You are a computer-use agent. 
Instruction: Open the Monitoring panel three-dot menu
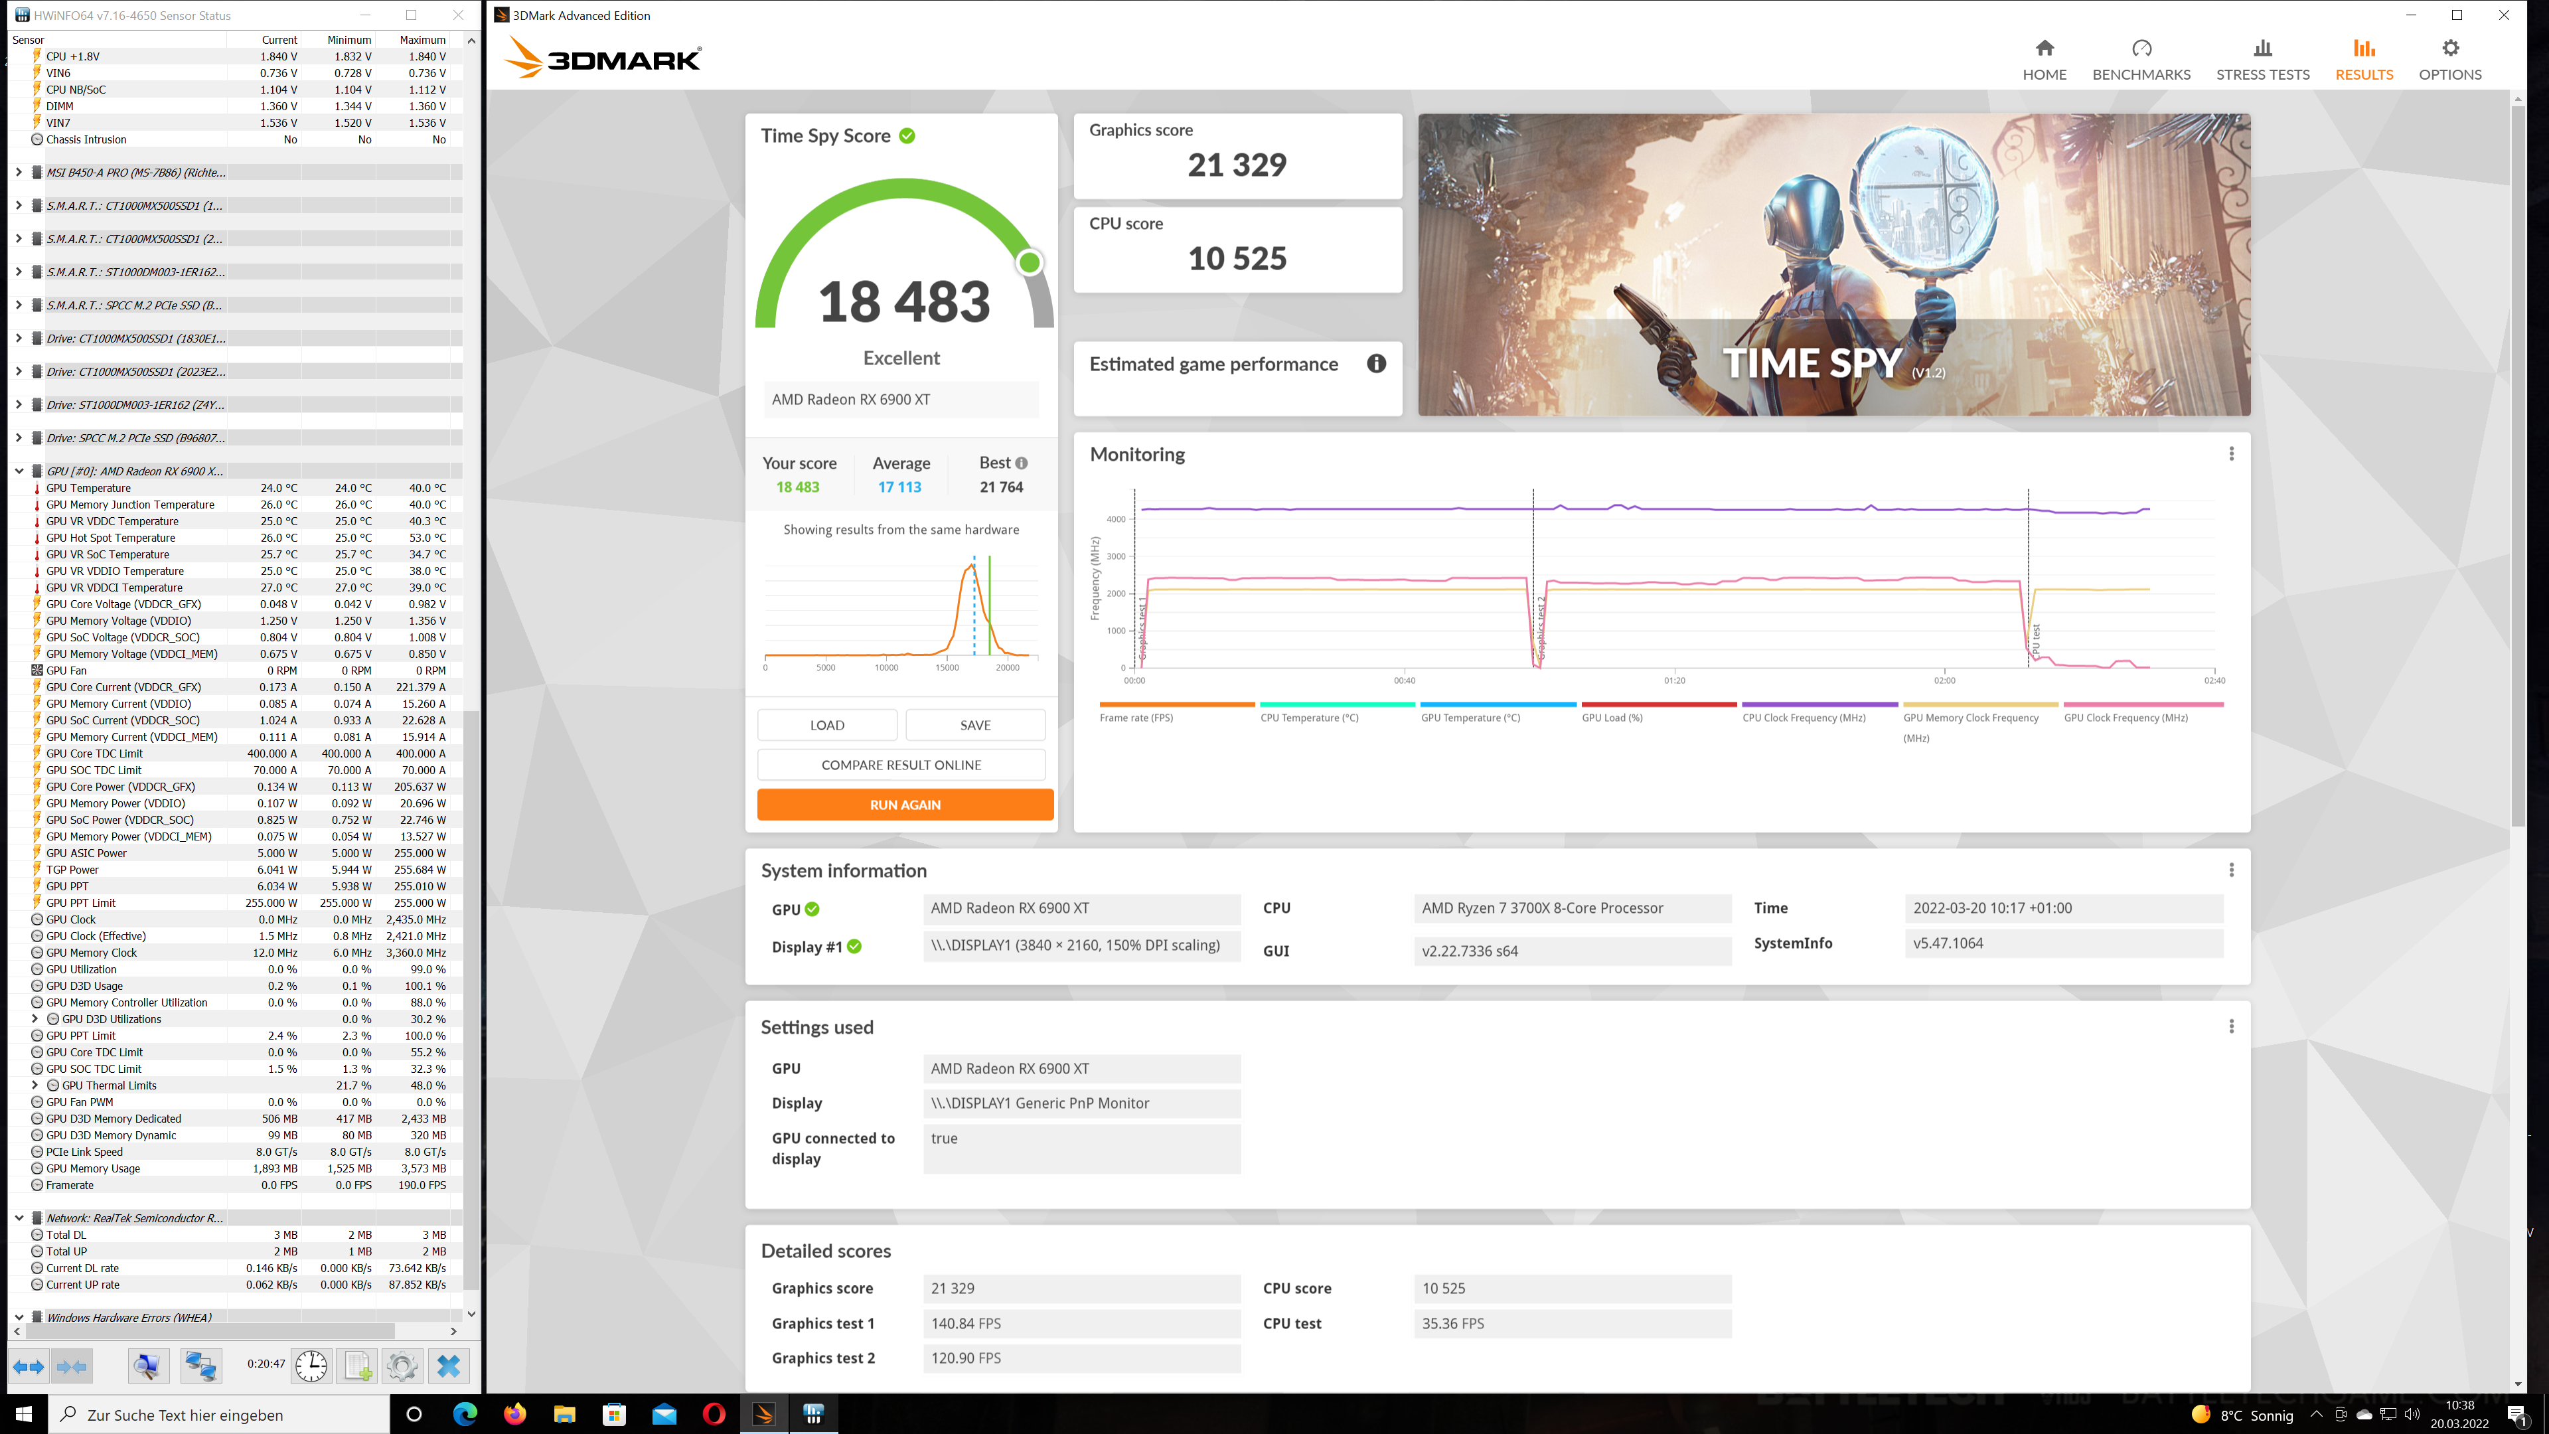[x=2230, y=453]
